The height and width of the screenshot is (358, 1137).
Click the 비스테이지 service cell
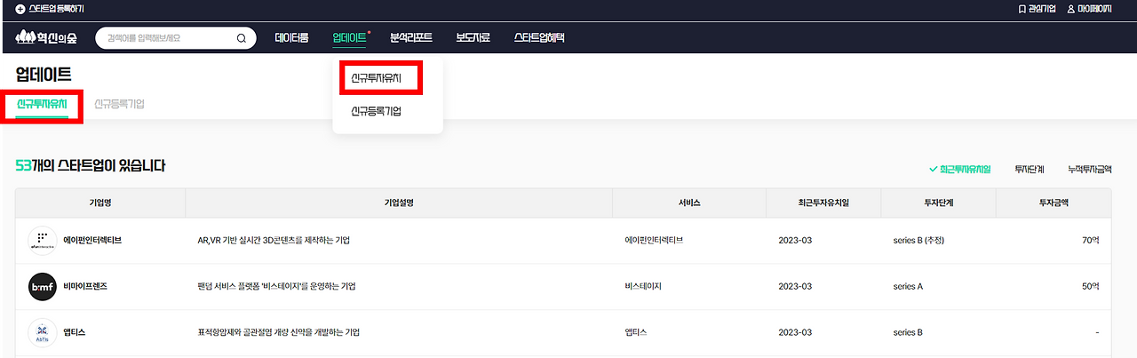pyautogui.click(x=643, y=286)
